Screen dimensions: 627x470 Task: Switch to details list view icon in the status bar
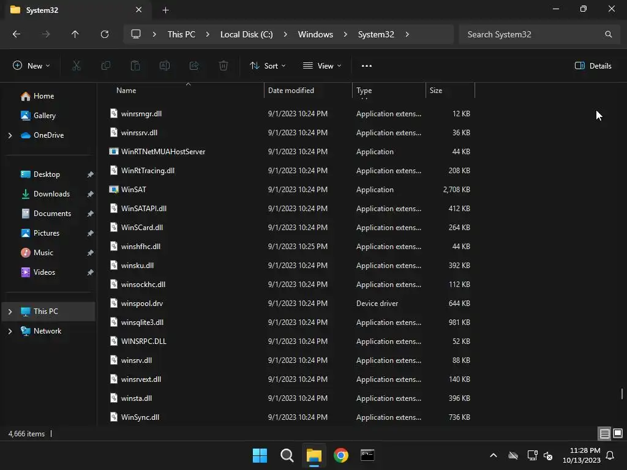tap(604, 434)
